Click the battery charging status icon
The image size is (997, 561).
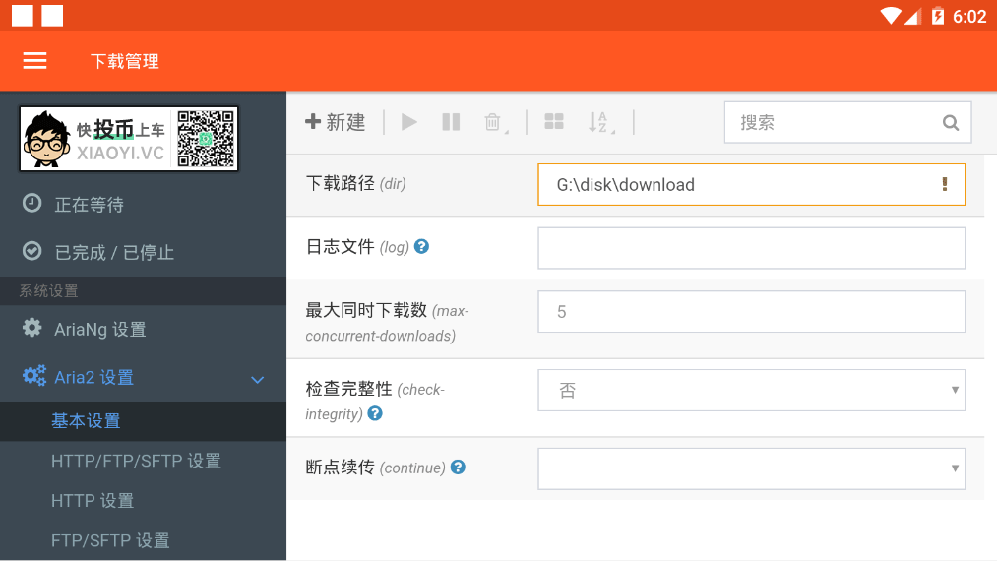pyautogui.click(x=938, y=16)
